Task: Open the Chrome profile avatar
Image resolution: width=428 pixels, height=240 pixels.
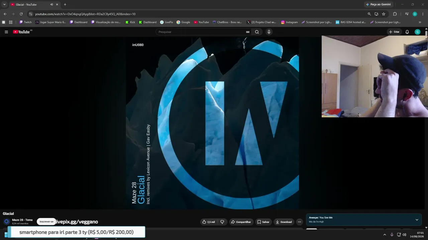Action: pyautogui.click(x=415, y=14)
